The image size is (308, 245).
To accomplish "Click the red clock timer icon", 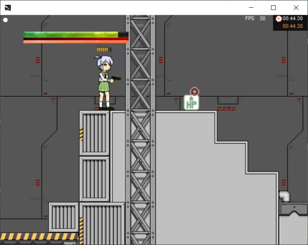I will [x=278, y=18].
